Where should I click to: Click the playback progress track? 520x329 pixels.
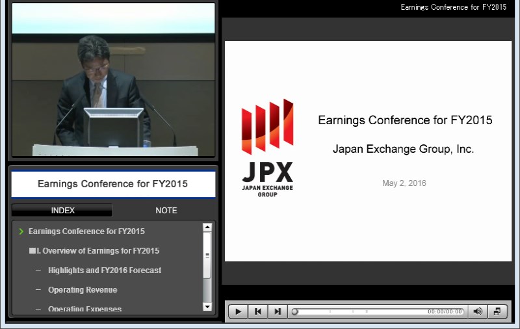pyautogui.click(x=378, y=311)
